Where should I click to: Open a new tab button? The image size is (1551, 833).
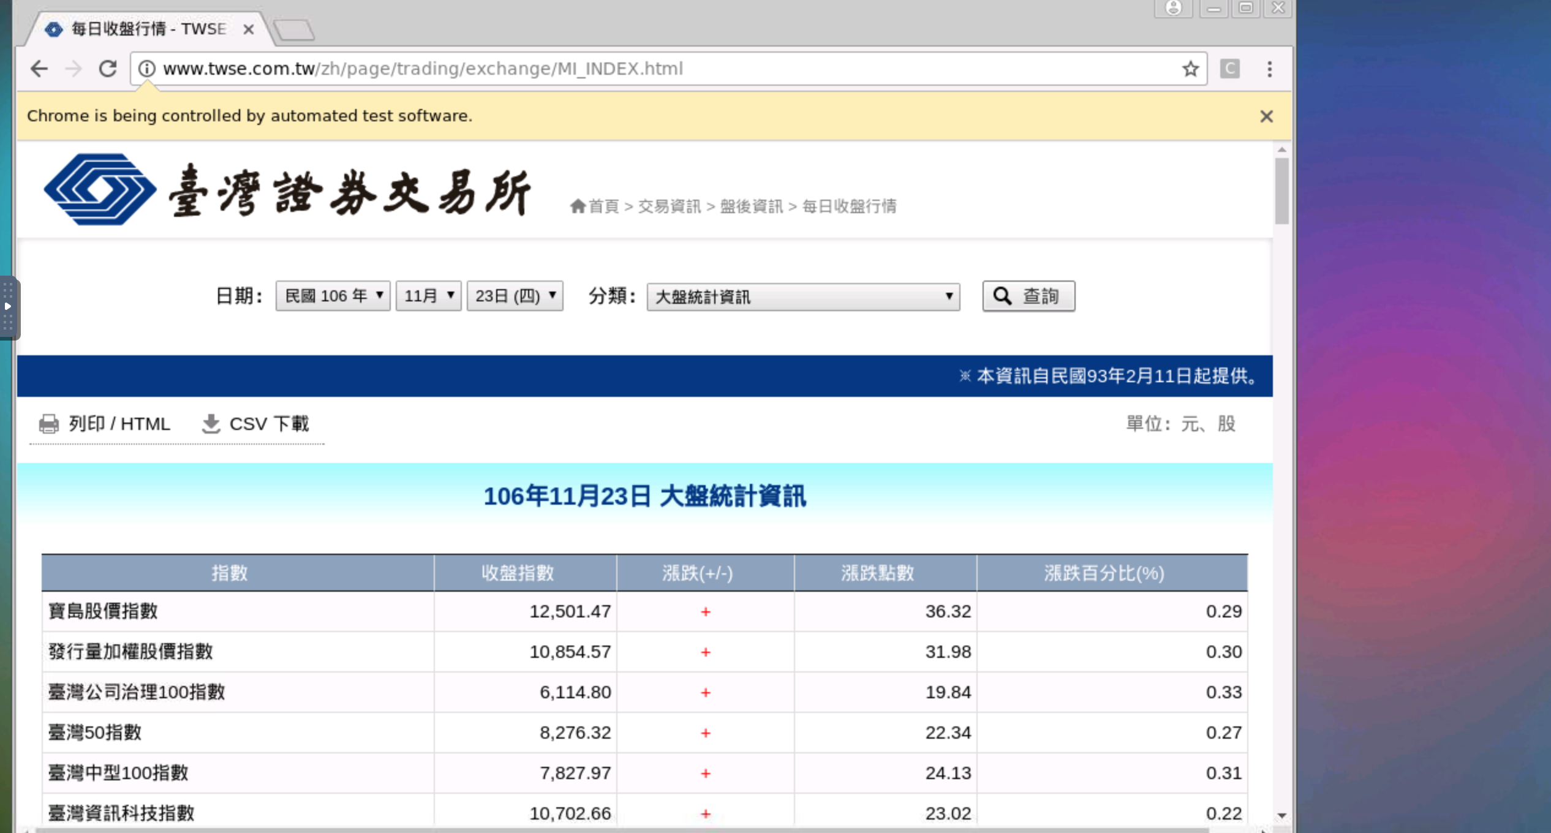[x=294, y=29]
